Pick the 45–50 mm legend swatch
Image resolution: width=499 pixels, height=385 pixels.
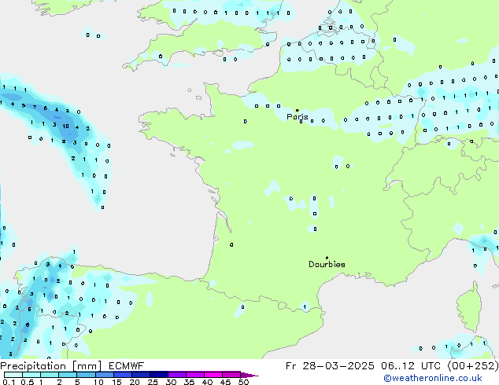tap(231, 375)
